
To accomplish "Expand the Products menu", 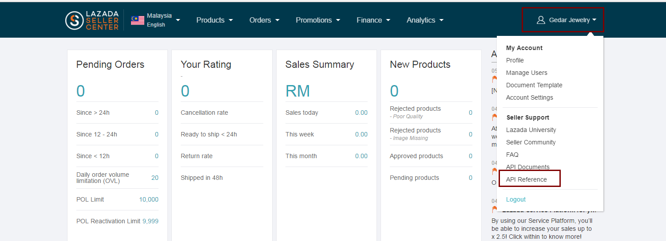I will pyautogui.click(x=214, y=20).
